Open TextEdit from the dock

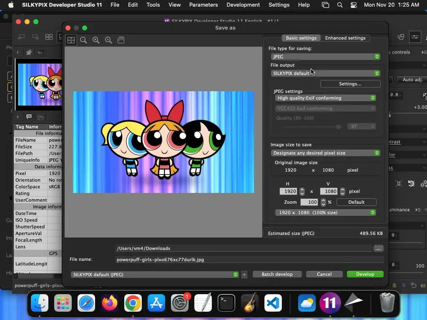pyautogui.click(x=203, y=303)
